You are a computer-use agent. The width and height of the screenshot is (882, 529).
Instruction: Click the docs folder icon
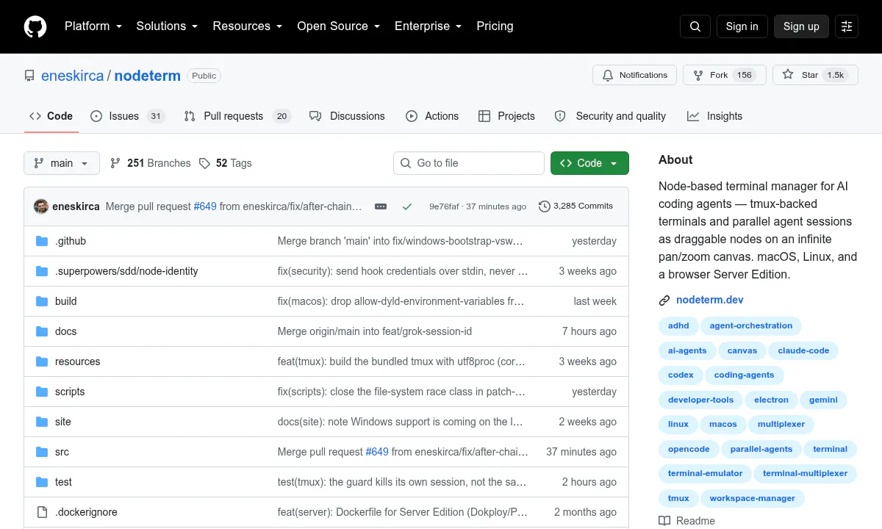[42, 331]
